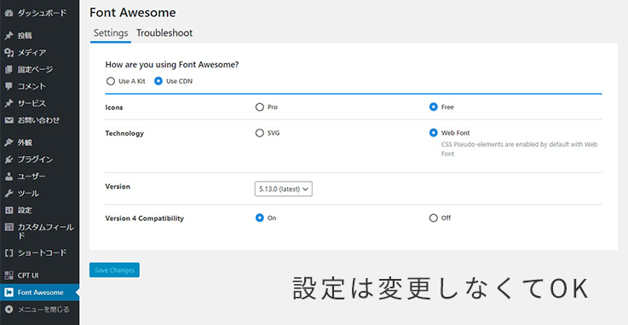This screenshot has height=325, width=628.
Task: Open Font Awesome sidebar link
Action: click(40, 293)
